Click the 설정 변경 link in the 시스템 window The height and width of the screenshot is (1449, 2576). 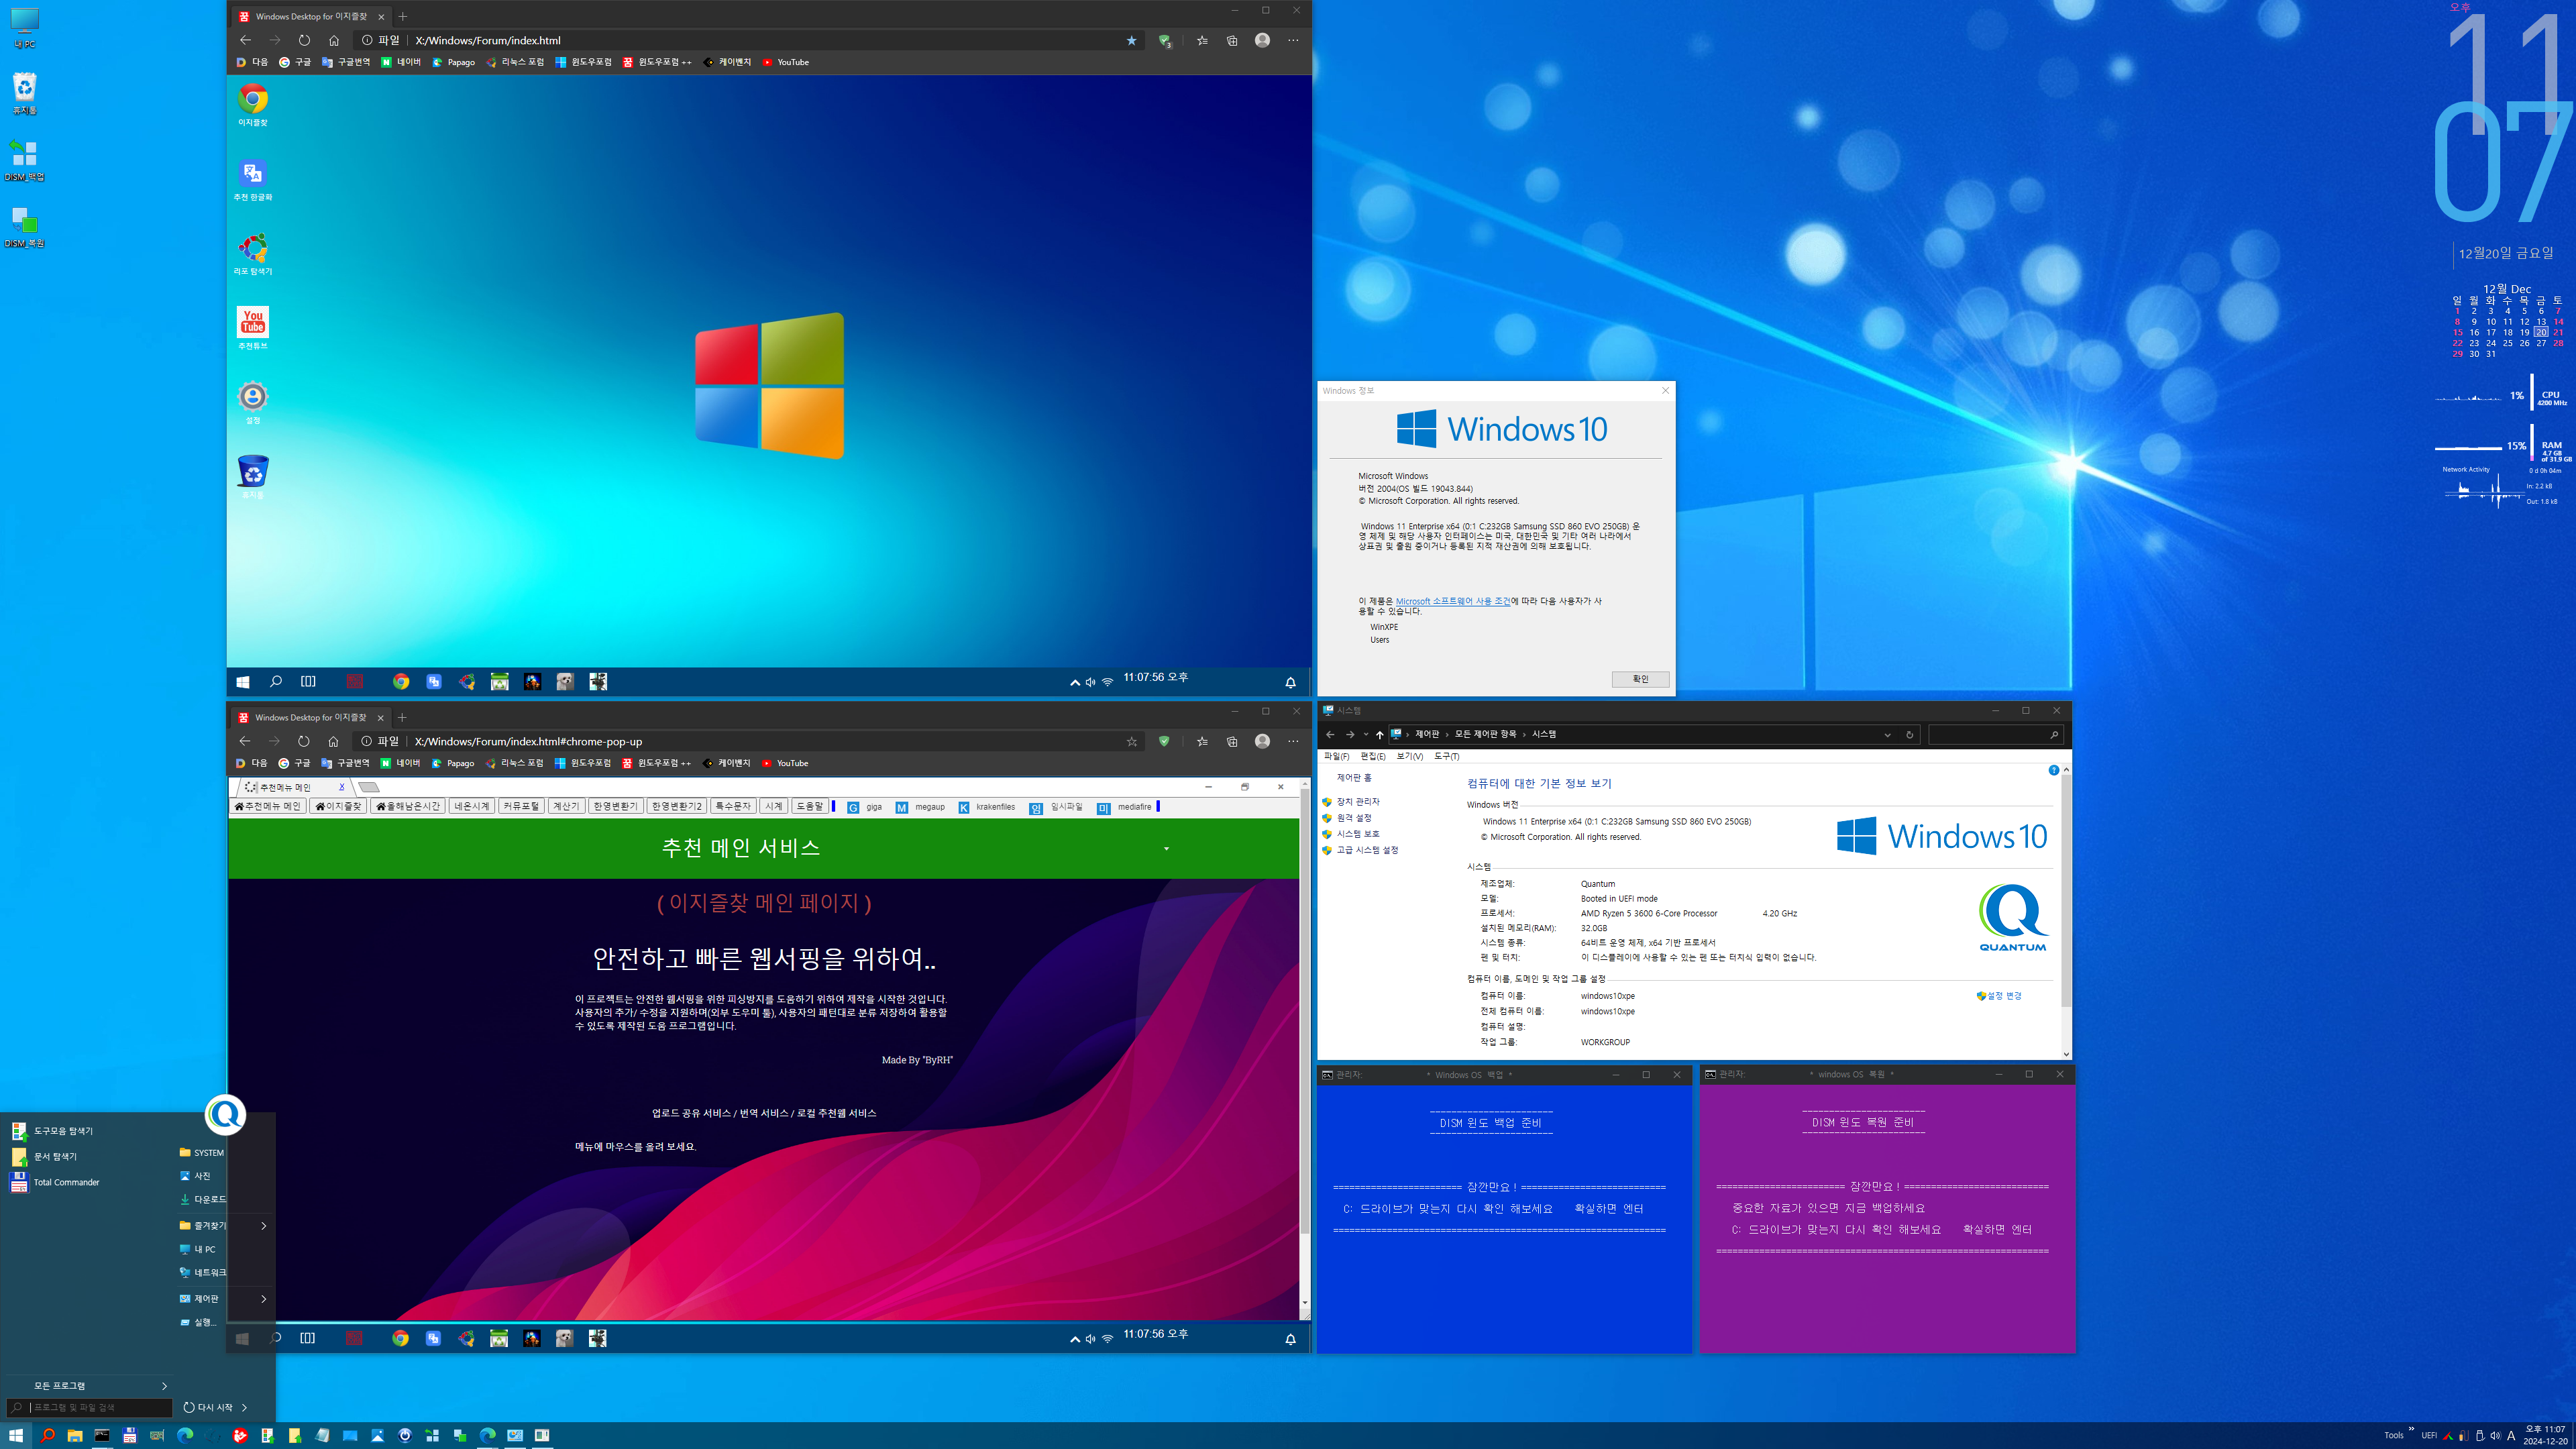pos(1999,996)
